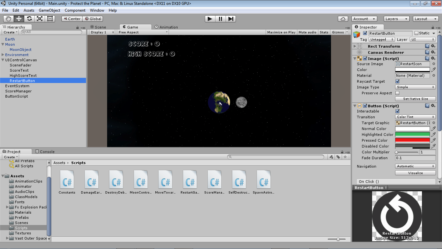Toggle Image (Script) enabled checkbox

tap(365, 59)
